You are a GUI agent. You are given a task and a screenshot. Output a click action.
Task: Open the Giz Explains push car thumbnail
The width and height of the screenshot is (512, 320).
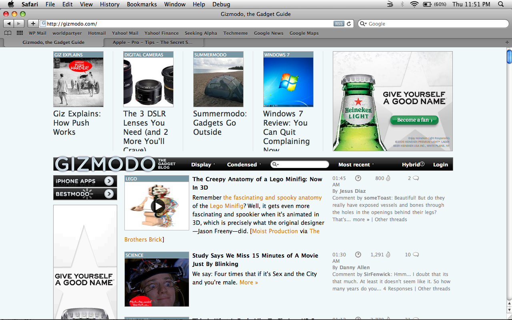tap(78, 82)
